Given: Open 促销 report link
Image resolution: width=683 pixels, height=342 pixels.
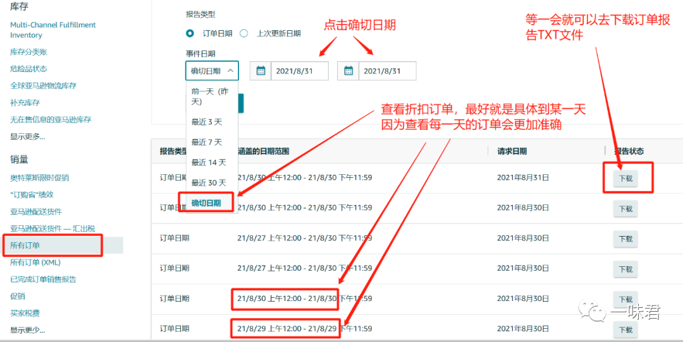Looking at the screenshot, I should [x=18, y=297].
